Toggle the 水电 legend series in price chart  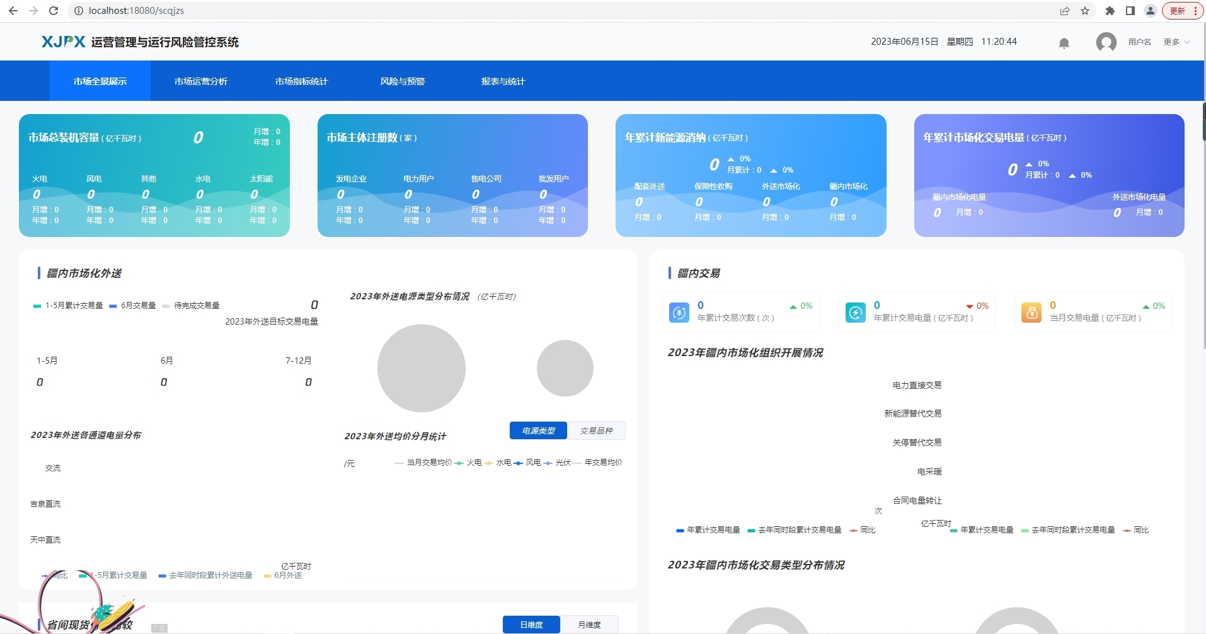click(x=498, y=463)
